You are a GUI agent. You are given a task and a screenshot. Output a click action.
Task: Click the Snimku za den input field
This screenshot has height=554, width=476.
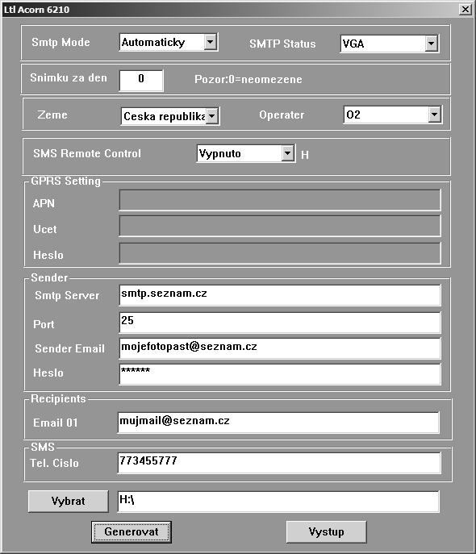pyautogui.click(x=141, y=81)
